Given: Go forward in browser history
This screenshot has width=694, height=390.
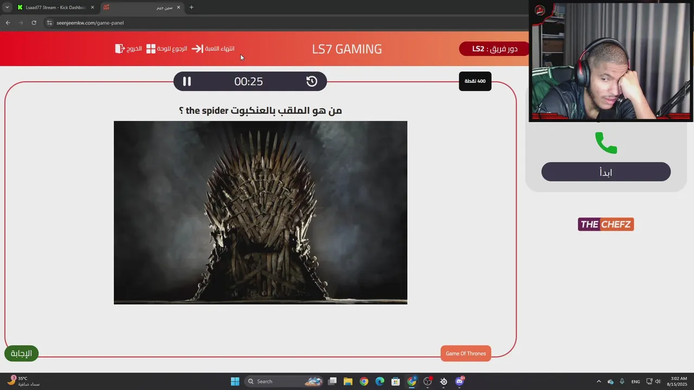Looking at the screenshot, I should (21, 23).
